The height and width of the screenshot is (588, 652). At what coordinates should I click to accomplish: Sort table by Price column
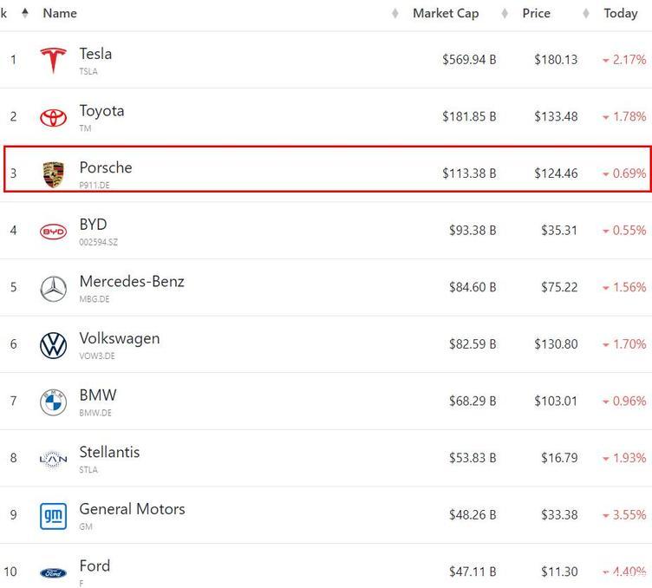coord(537,13)
